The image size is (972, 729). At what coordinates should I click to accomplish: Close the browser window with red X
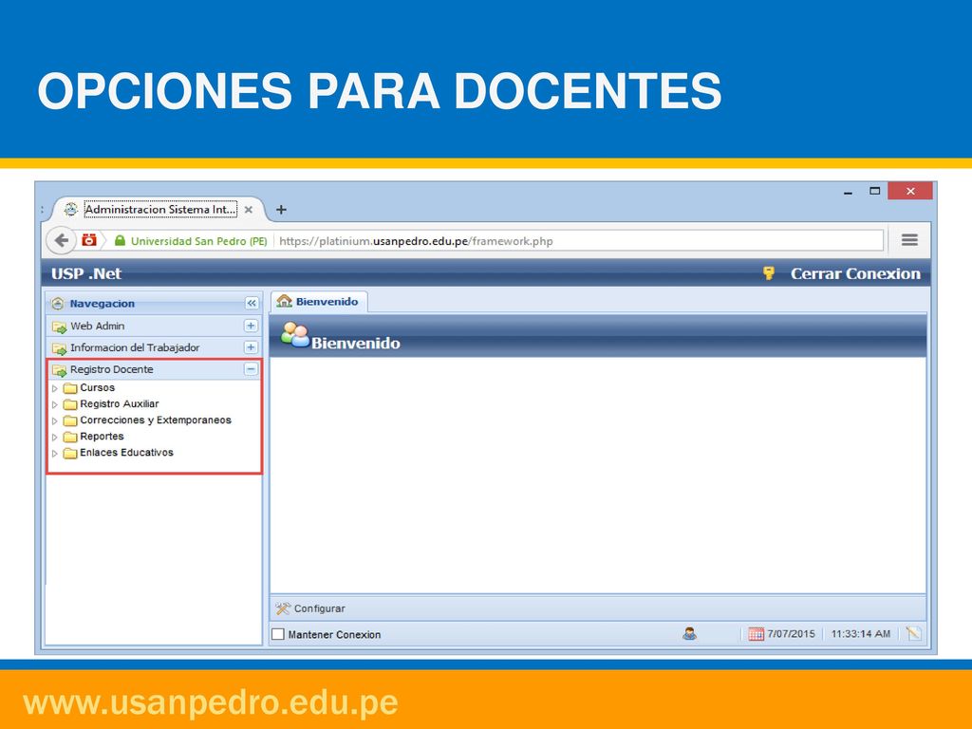pyautogui.click(x=910, y=191)
